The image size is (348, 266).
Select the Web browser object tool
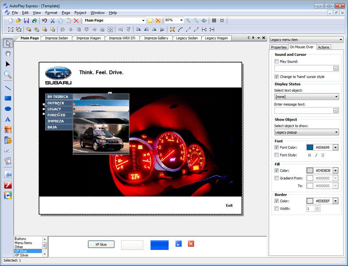(x=8, y=174)
